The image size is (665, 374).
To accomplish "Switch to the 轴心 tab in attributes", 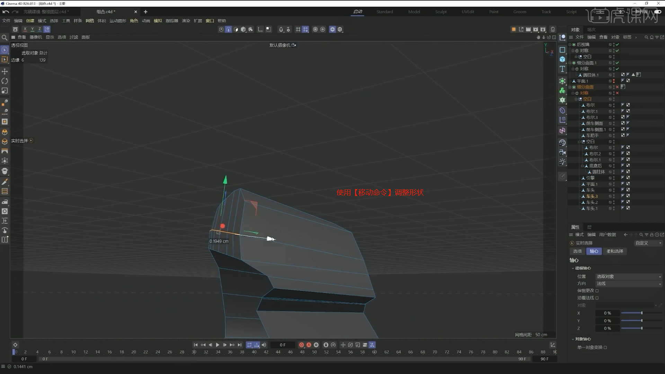I will pyautogui.click(x=594, y=251).
